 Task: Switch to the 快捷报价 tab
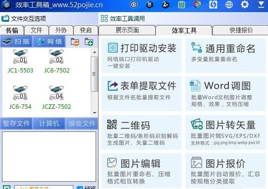pyautogui.click(x=240, y=30)
